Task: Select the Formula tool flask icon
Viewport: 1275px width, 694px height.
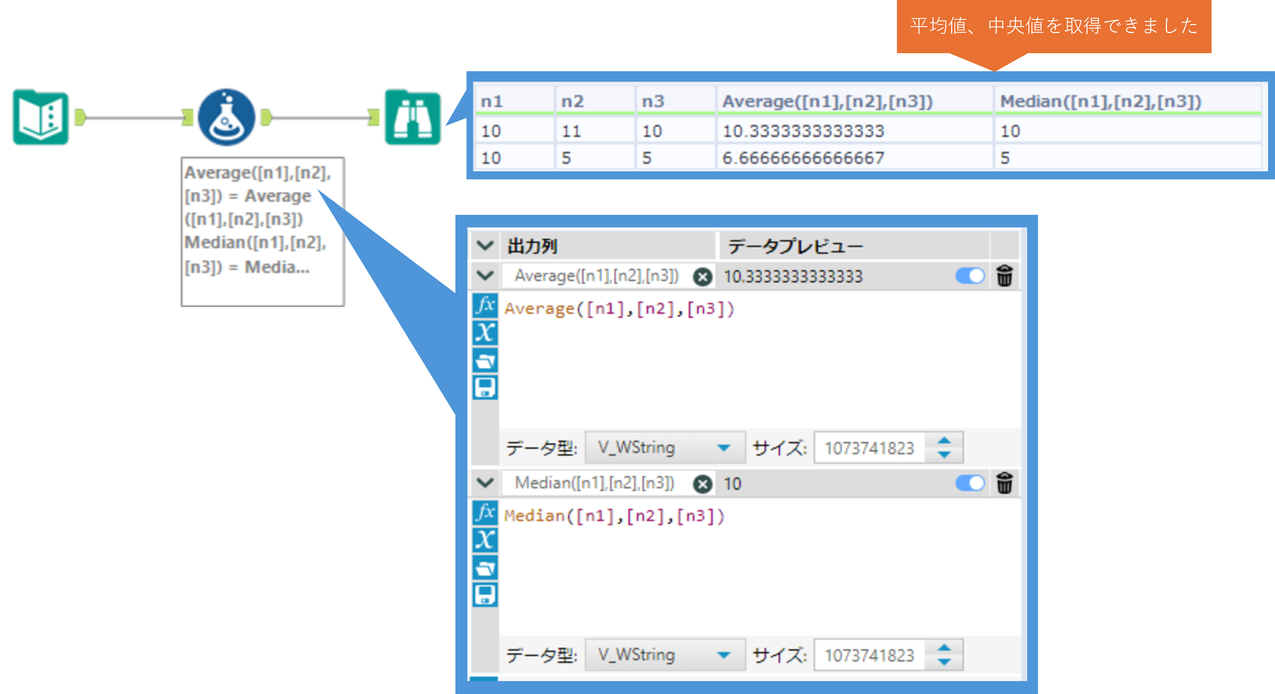Action: click(x=226, y=118)
